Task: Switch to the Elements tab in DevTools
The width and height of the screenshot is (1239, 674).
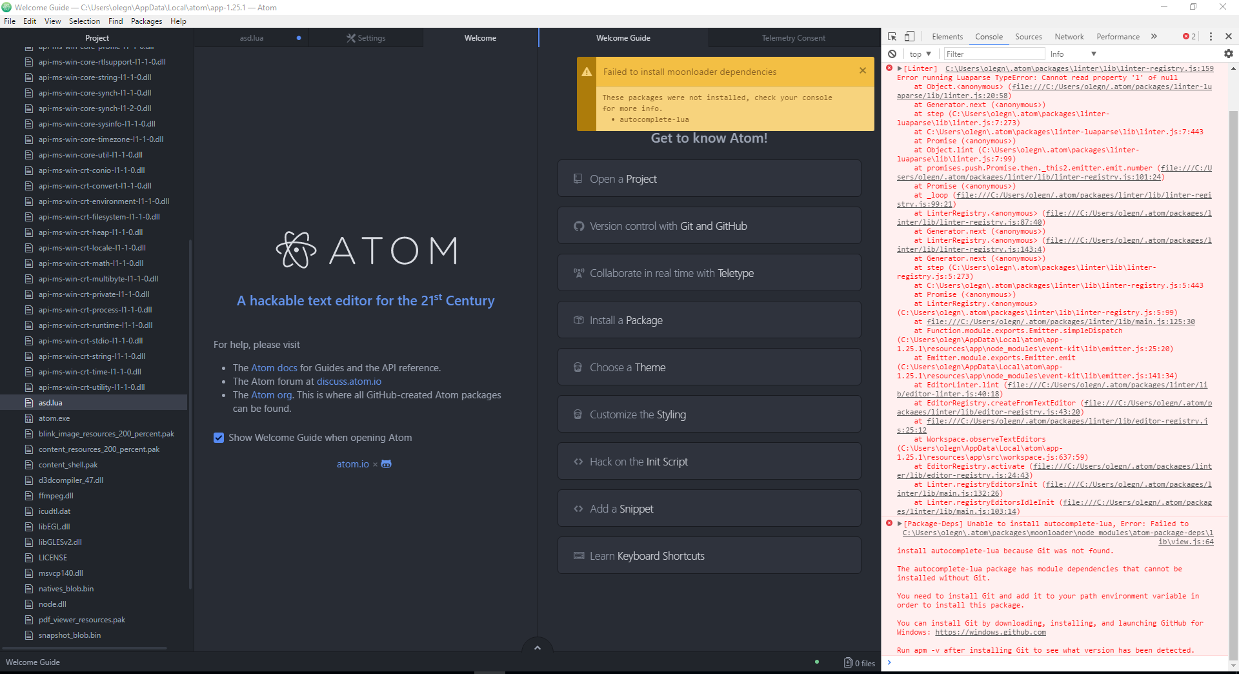Action: (x=947, y=37)
